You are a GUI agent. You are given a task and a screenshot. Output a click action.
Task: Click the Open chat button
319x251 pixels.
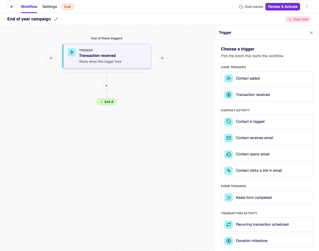pos(298,19)
